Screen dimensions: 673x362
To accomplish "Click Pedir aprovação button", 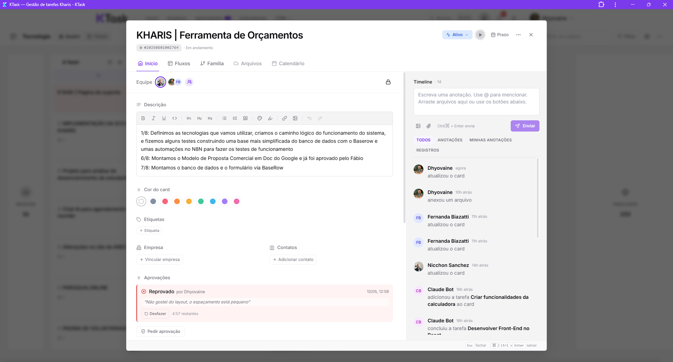I will point(161,331).
